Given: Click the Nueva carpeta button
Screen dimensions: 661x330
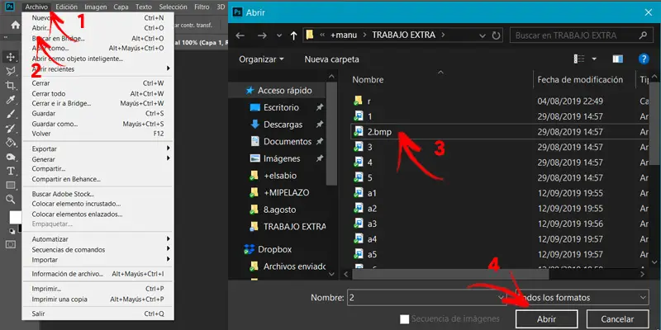Looking at the screenshot, I should point(332,59).
